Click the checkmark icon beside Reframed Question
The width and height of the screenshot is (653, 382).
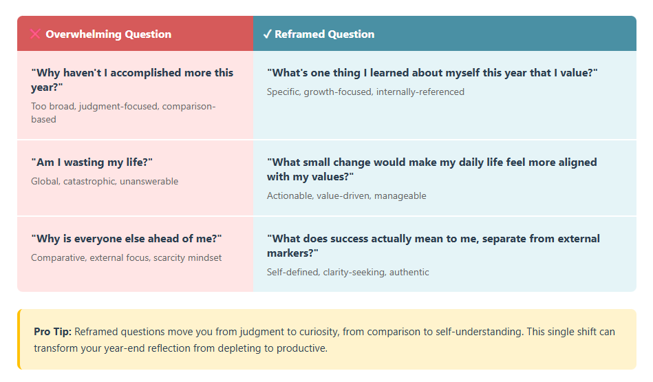click(267, 34)
